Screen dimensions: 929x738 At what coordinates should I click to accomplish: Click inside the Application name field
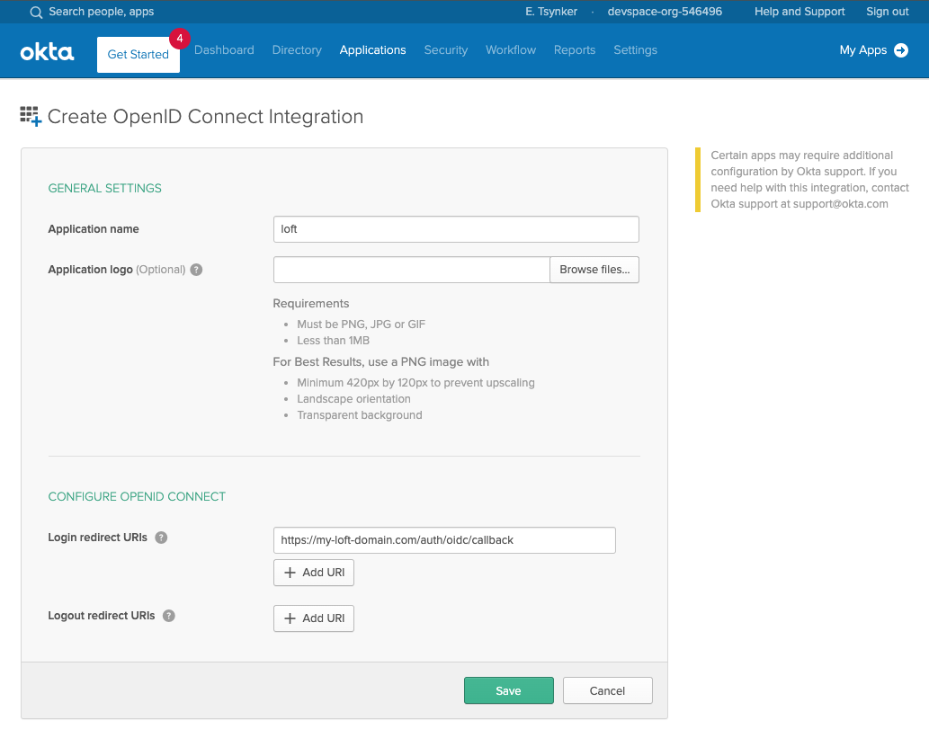pos(455,229)
